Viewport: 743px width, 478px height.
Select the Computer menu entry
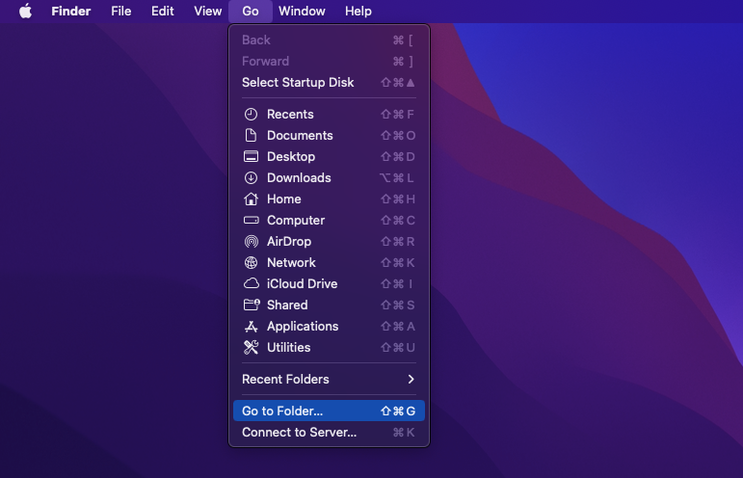[x=295, y=221]
